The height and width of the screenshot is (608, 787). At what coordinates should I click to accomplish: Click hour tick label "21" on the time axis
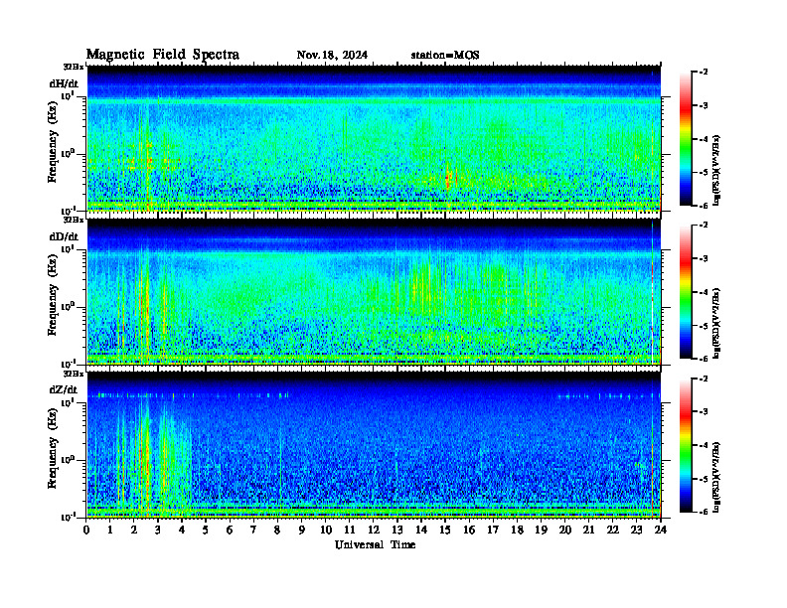(x=588, y=531)
